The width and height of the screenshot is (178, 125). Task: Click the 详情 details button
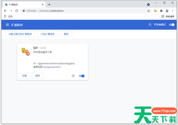tap(24, 76)
